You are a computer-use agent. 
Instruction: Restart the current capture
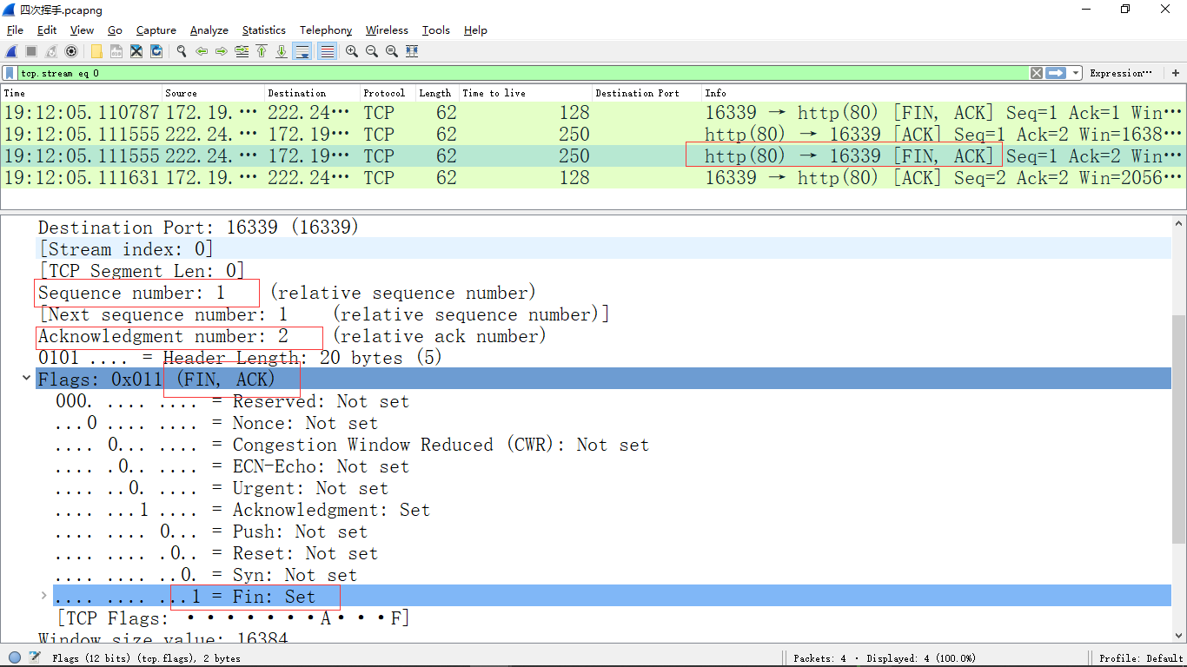[x=51, y=51]
